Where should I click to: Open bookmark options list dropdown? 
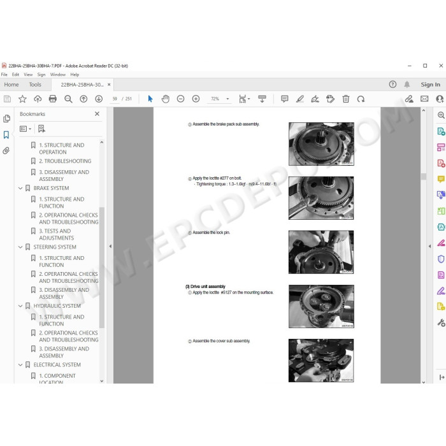25,129
